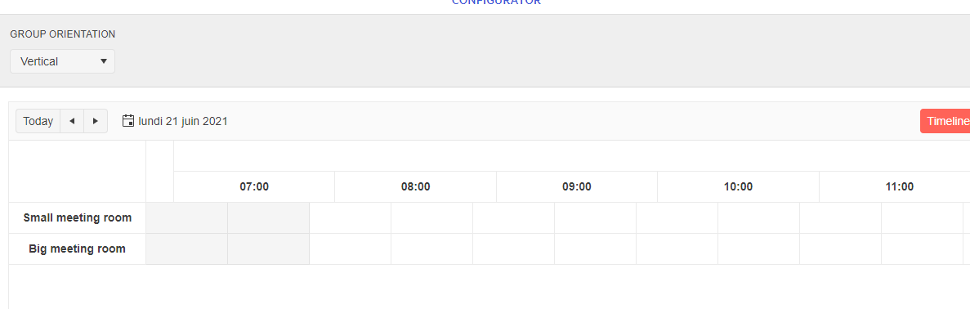Open the Group Orientation dropdown arrow
This screenshot has height=309, width=970.
point(103,61)
